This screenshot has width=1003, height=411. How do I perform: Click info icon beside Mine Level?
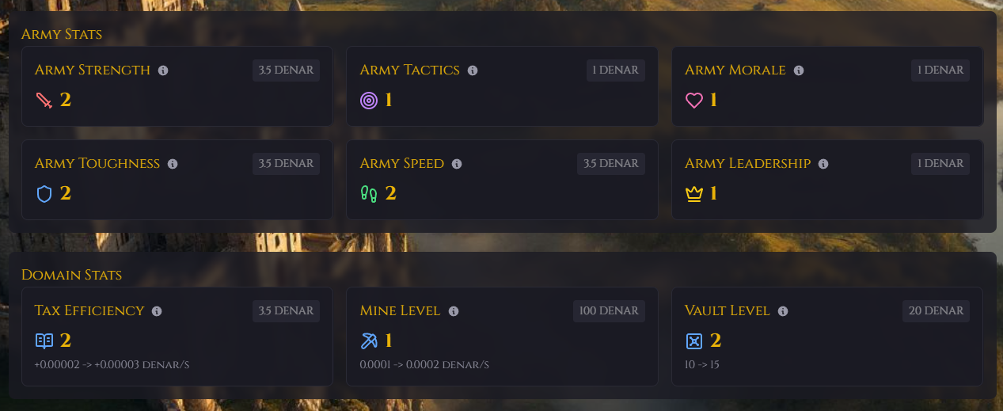(454, 311)
